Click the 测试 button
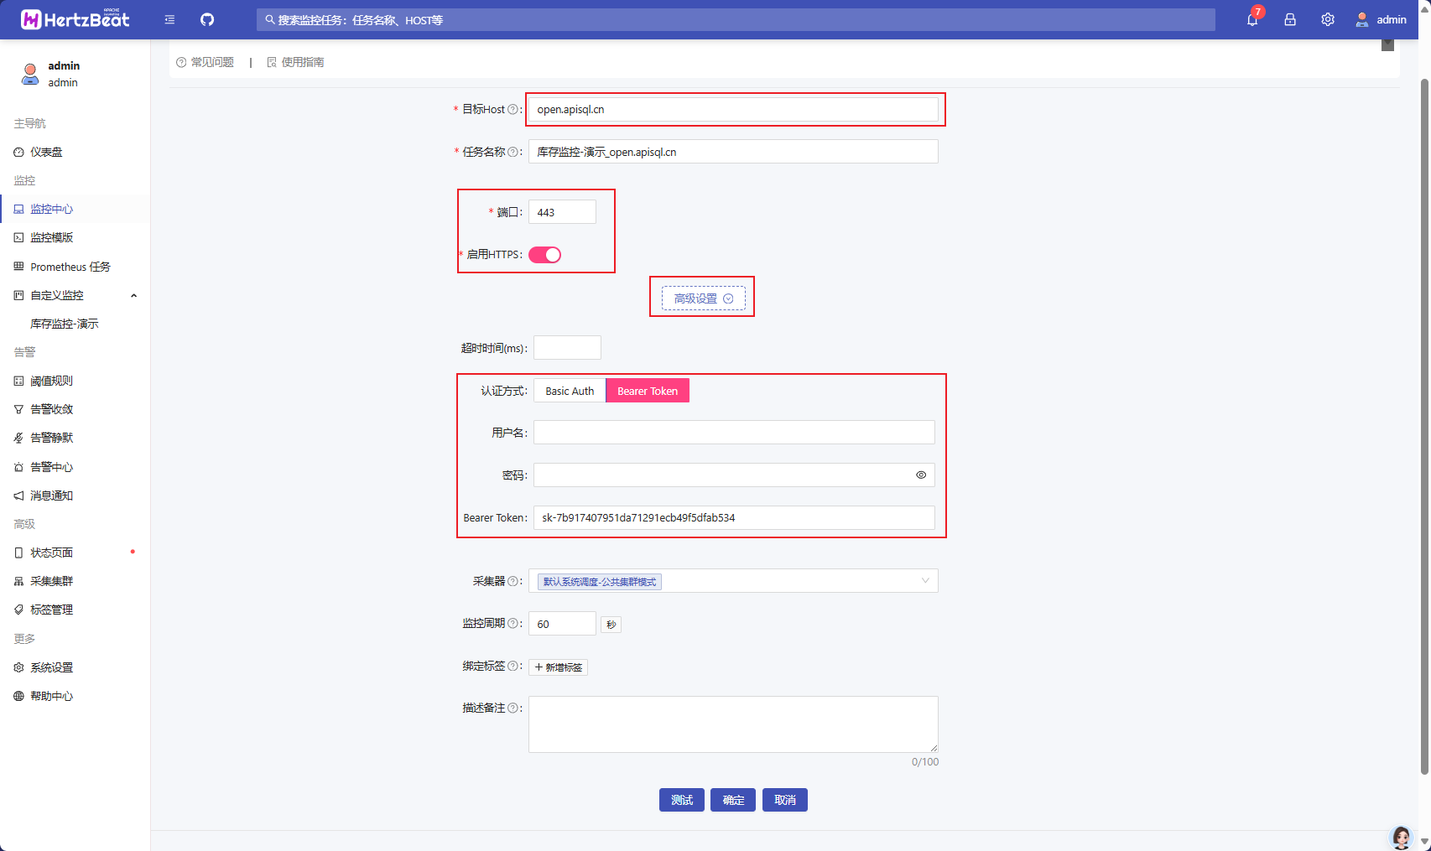 pyautogui.click(x=681, y=800)
